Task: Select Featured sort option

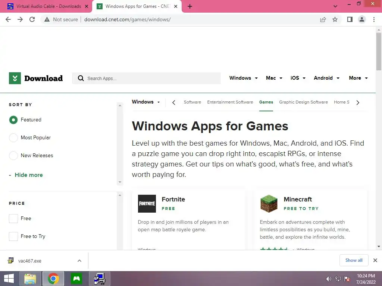Action: (x=13, y=120)
